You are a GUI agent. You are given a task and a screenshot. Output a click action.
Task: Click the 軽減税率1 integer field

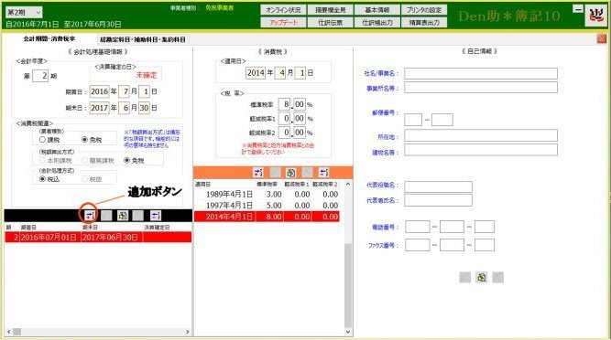pyautogui.click(x=285, y=118)
